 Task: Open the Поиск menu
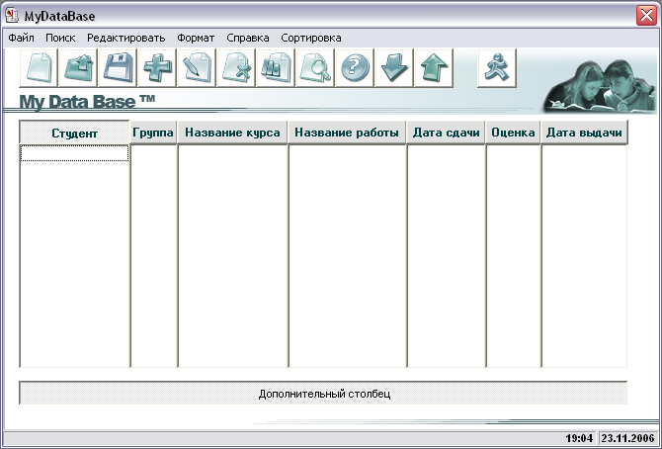point(60,38)
